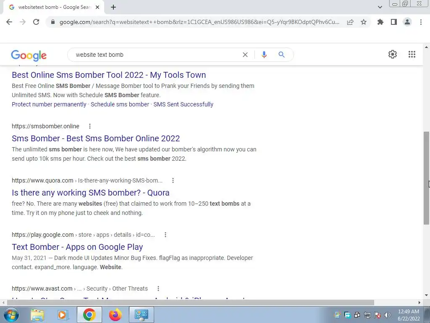
Task: Bookmark this page with the star icon
Action: (x=364, y=22)
